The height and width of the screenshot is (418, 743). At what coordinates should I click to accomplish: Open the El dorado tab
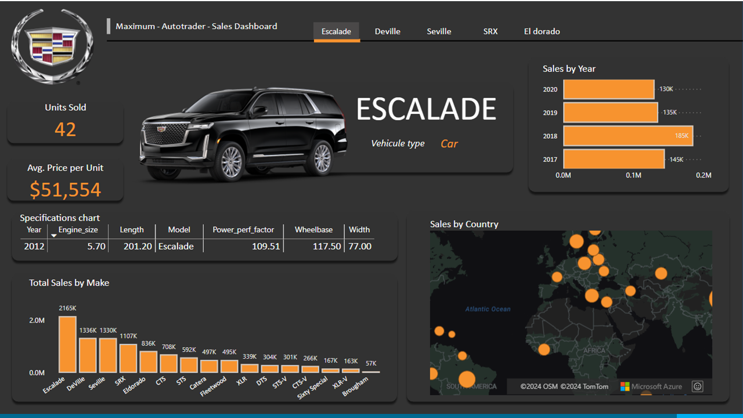click(542, 31)
